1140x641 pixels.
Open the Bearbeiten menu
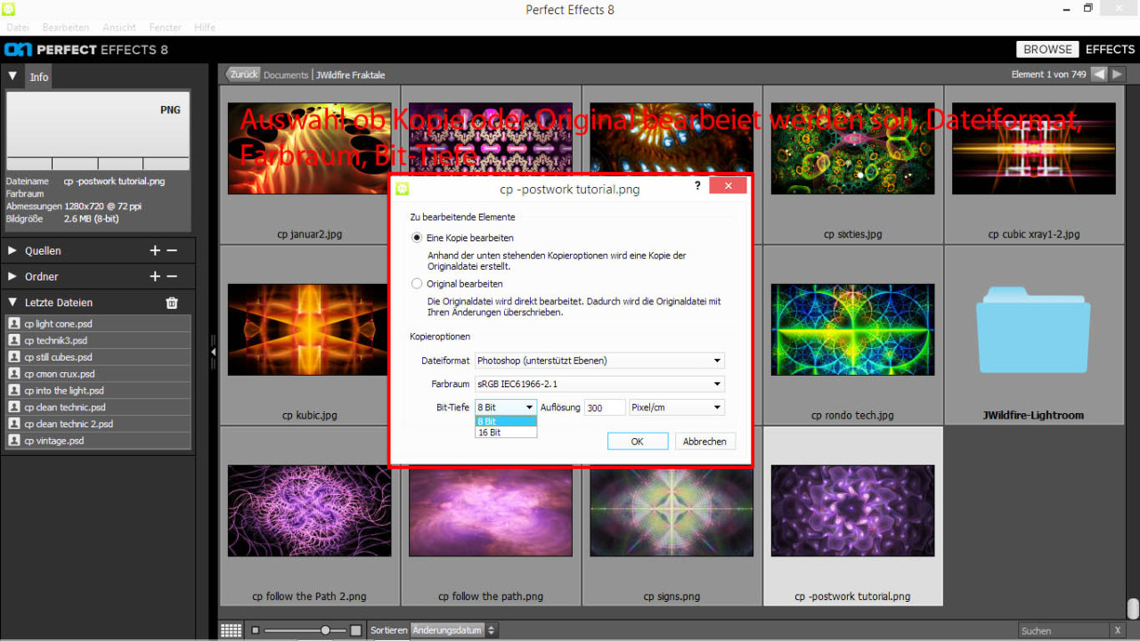(66, 28)
